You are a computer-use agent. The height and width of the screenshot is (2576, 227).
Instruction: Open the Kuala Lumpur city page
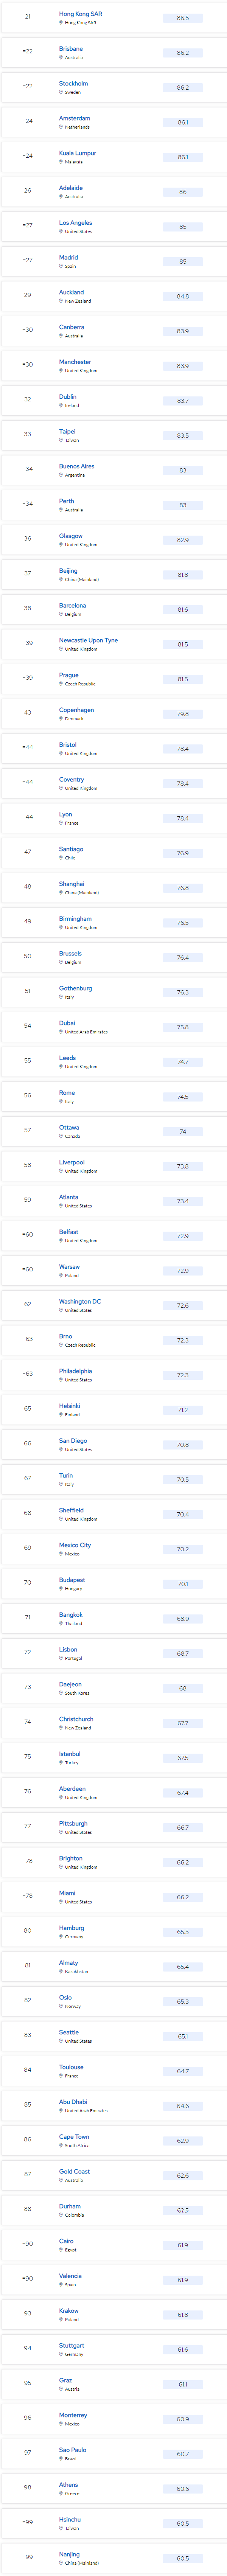pos(77,153)
